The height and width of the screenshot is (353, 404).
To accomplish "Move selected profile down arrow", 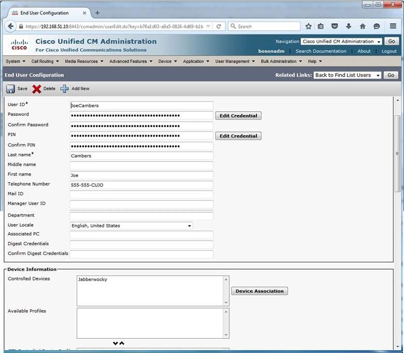I will click(x=116, y=343).
